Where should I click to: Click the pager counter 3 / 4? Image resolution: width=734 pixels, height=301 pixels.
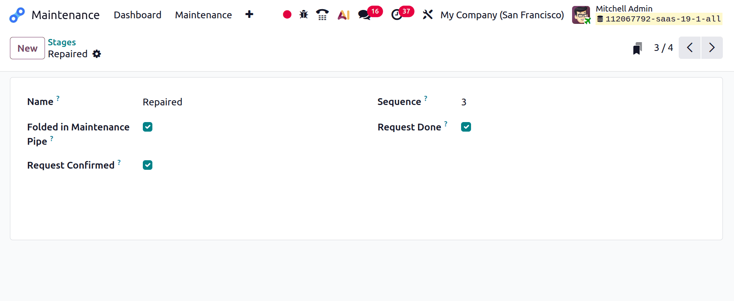663,48
